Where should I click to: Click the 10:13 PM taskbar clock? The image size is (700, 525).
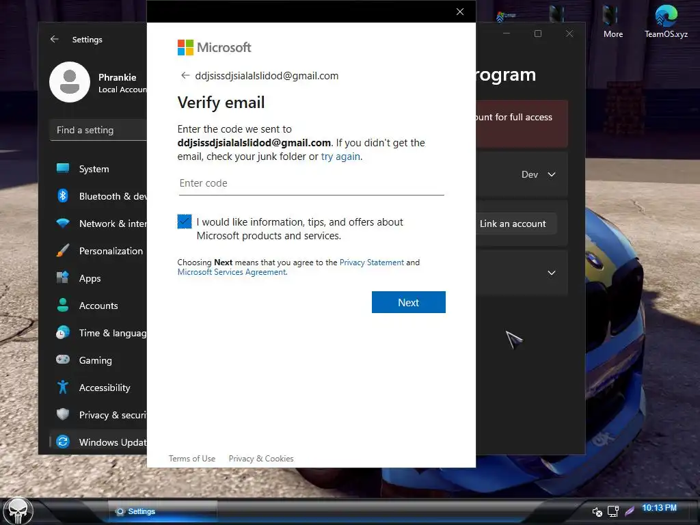[659, 508]
